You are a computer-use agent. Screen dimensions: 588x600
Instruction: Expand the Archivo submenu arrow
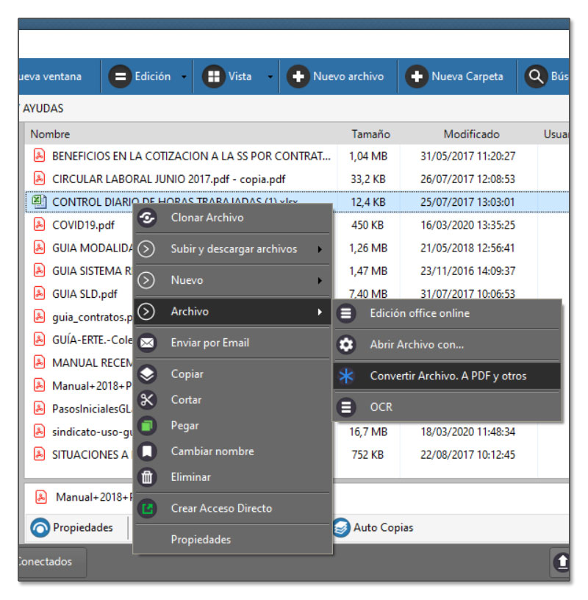coord(320,312)
